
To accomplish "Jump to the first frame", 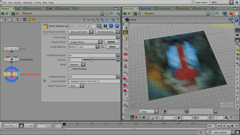I will (x=6, y=126).
